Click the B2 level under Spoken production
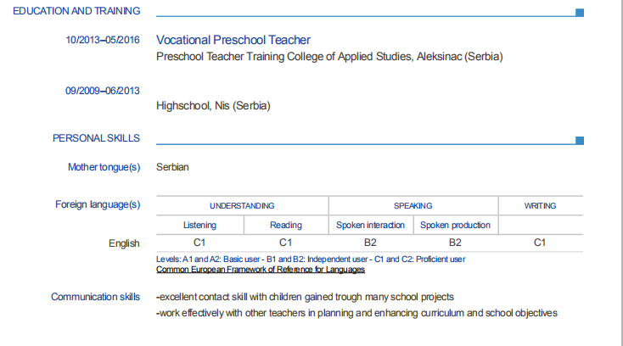 pos(456,243)
